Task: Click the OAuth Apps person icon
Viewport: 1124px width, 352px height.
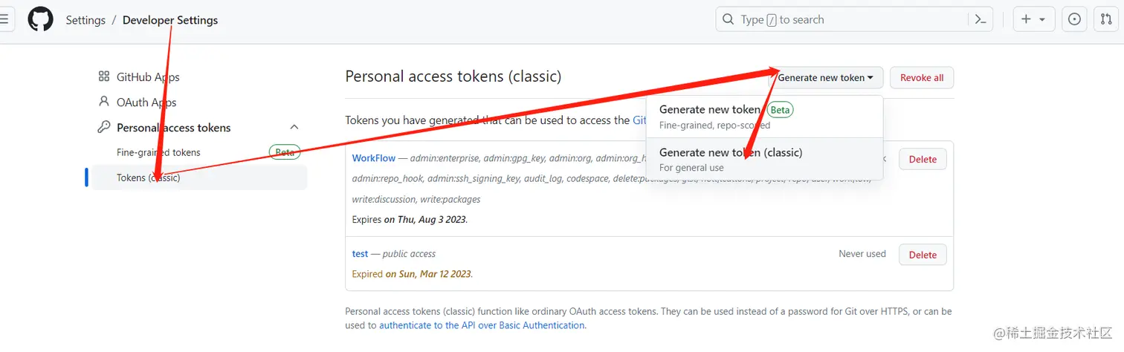Action: coord(104,102)
